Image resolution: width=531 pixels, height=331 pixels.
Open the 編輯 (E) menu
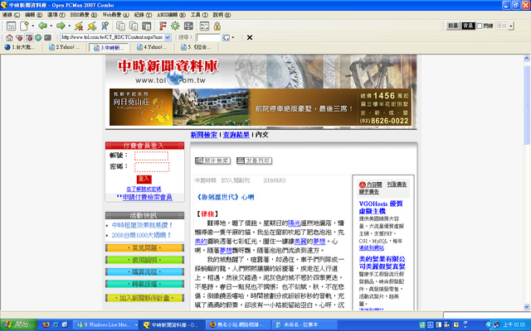tap(33, 15)
